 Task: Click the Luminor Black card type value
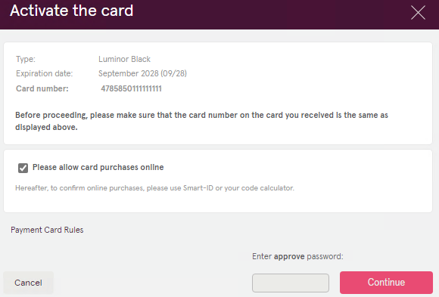point(124,59)
